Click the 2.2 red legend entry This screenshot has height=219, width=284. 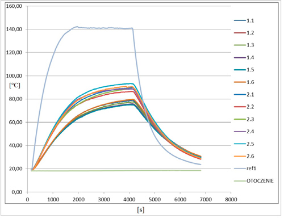click(x=244, y=107)
